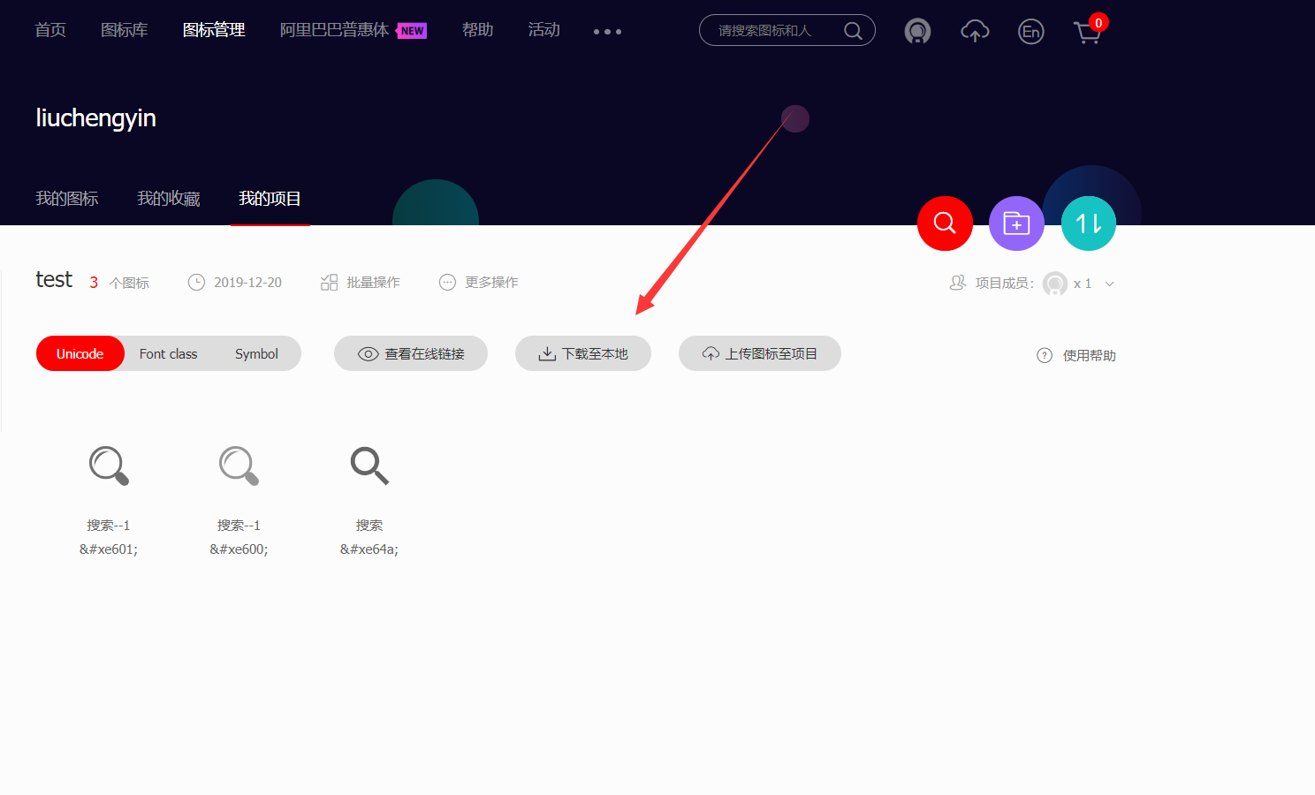Switch to 我的收藏 tab
The height and width of the screenshot is (795, 1315).
click(169, 199)
